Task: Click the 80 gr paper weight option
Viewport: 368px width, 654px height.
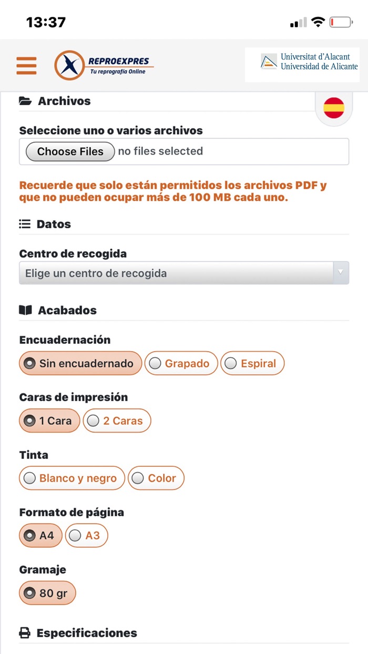Action: [x=47, y=592]
